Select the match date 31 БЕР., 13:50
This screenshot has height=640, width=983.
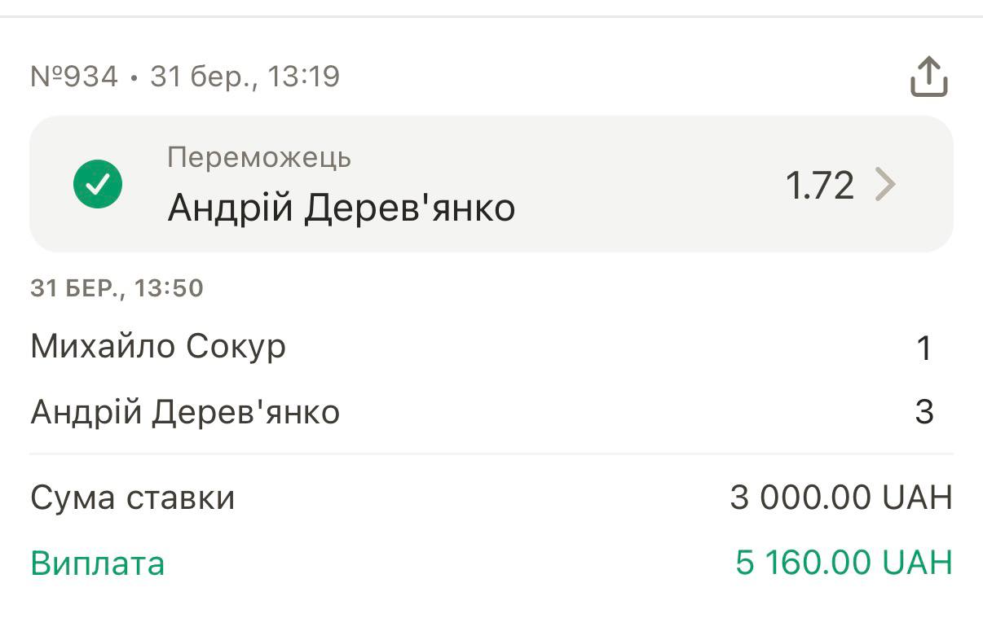pyautogui.click(x=117, y=288)
